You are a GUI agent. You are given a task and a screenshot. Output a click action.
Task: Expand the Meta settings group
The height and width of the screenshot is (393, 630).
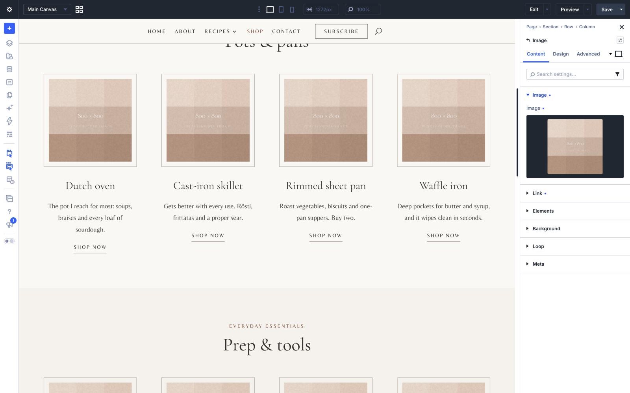pyautogui.click(x=575, y=264)
